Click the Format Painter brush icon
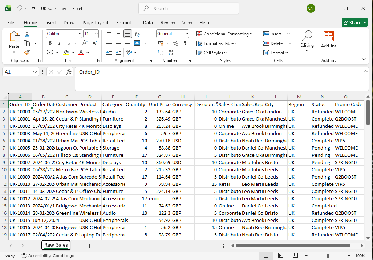373x260 pixels. [27, 52]
